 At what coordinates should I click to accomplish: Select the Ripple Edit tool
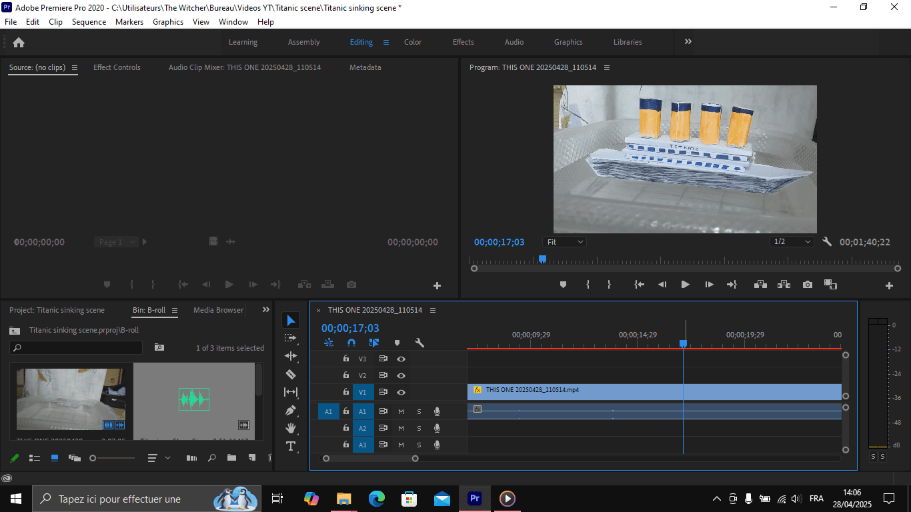(290, 356)
